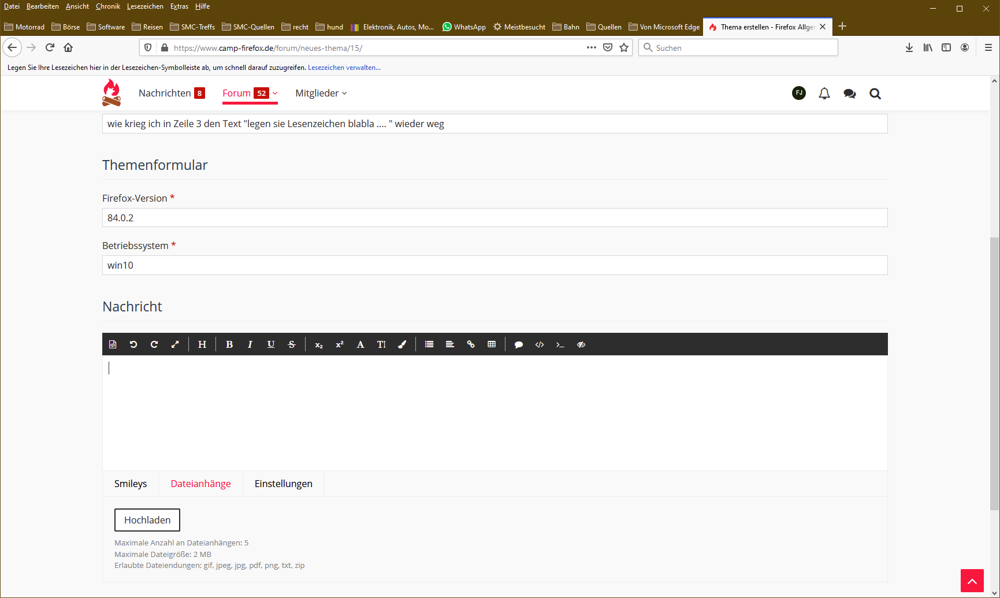This screenshot has width=1000, height=598.
Task: Open the downloads panel
Action: 909,47
